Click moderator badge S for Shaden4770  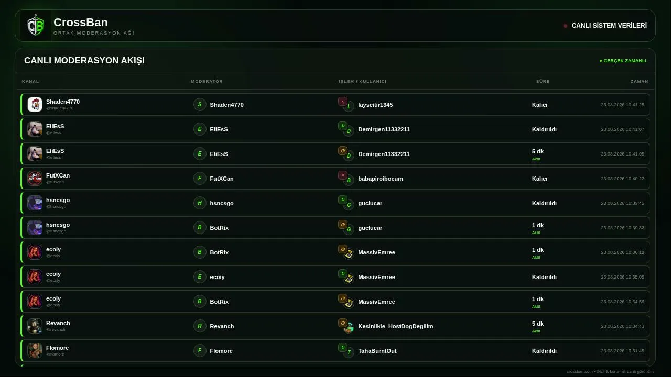tap(200, 105)
